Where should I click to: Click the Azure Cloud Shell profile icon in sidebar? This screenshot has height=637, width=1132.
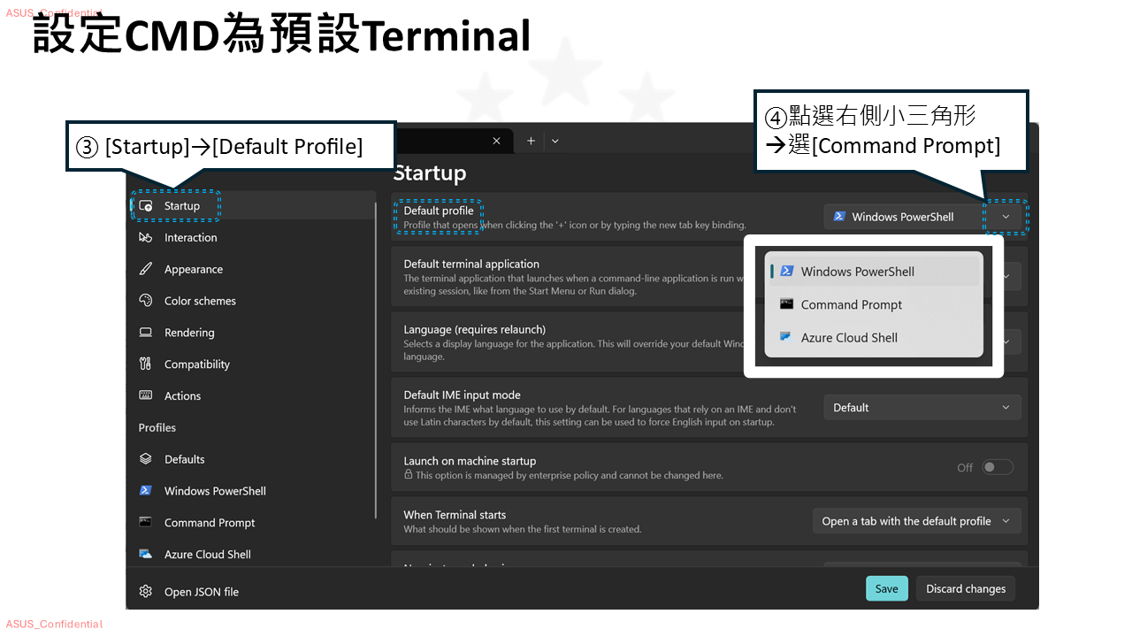point(146,554)
